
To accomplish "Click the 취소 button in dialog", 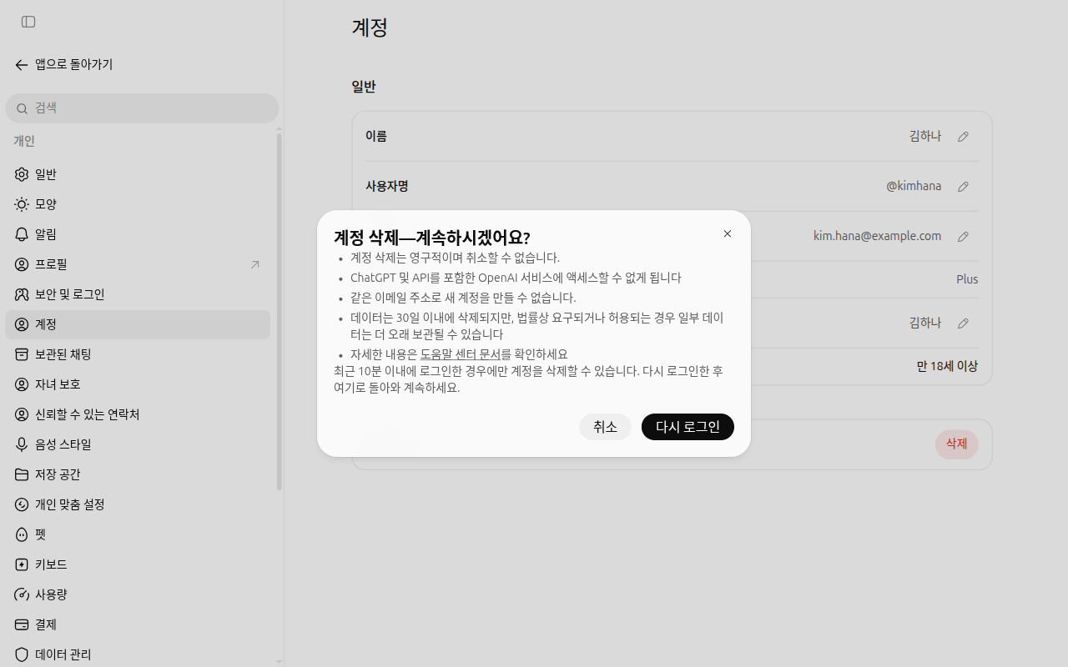I will pos(605,427).
